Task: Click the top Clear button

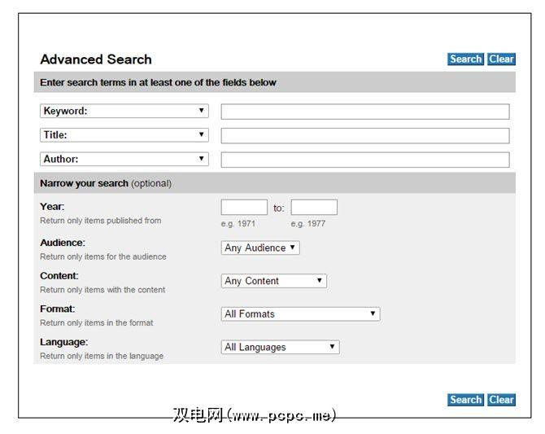Action: tap(501, 59)
